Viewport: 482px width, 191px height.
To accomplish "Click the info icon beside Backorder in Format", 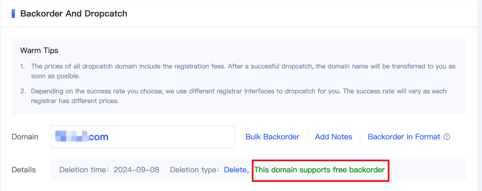I will click(x=447, y=137).
